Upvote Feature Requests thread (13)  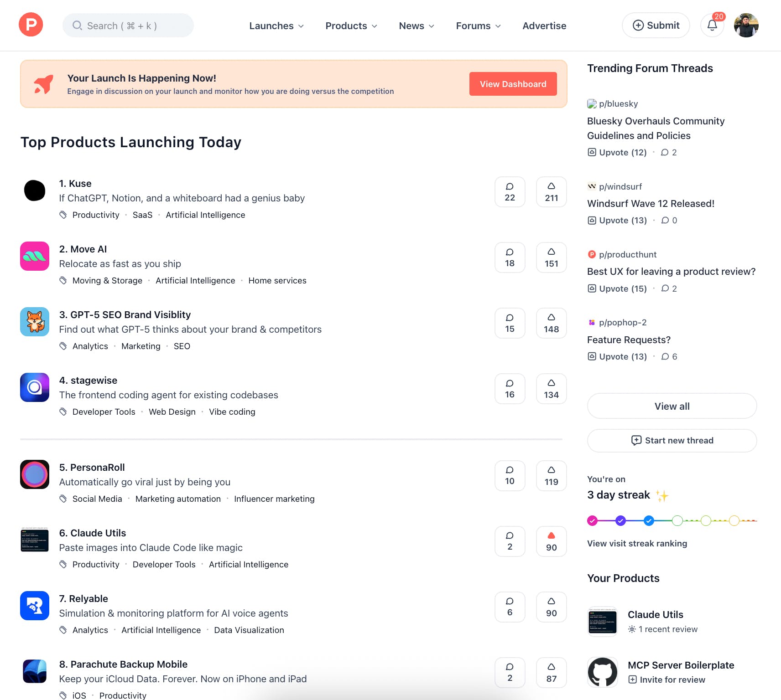tap(617, 356)
